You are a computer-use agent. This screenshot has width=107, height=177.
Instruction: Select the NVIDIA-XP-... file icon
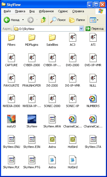coord(32,99)
